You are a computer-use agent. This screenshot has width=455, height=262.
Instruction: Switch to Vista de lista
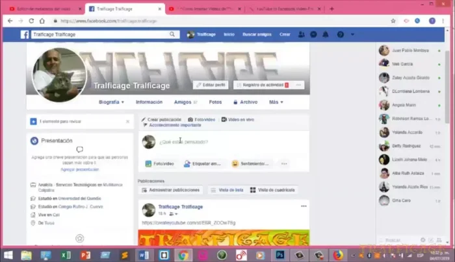tap(227, 190)
